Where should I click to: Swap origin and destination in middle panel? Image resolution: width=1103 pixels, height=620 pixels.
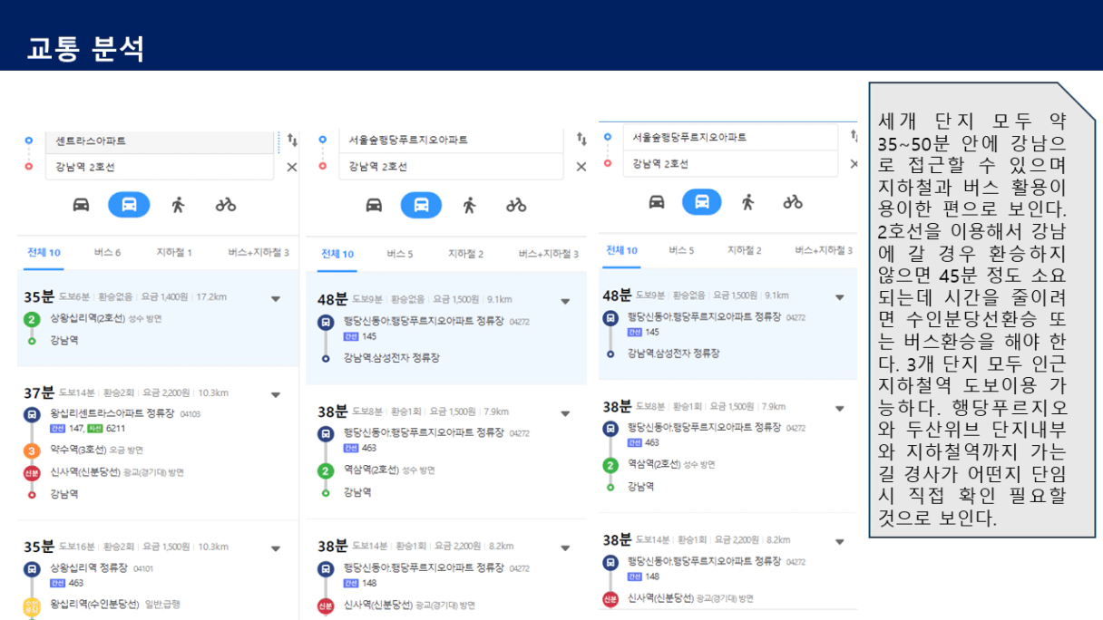(581, 139)
